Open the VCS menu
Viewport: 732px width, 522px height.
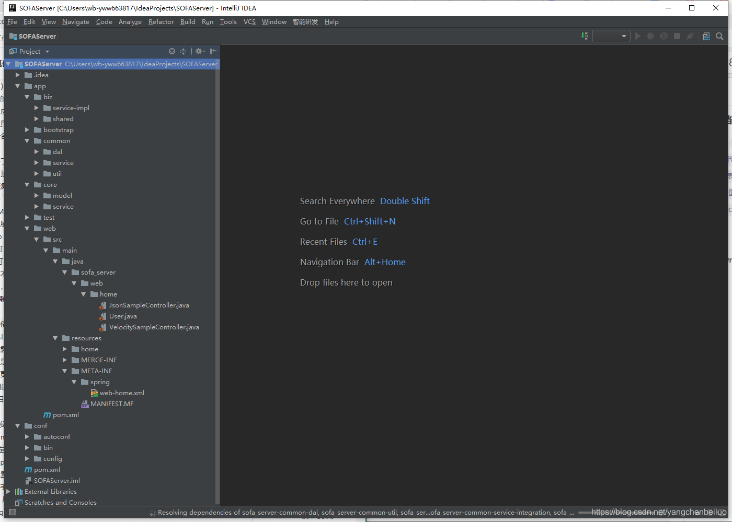249,22
